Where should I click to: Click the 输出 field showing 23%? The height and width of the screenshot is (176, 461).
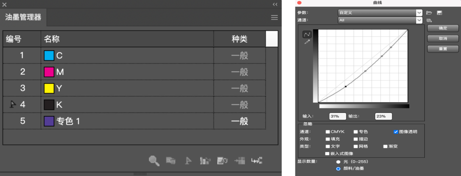point(384,116)
